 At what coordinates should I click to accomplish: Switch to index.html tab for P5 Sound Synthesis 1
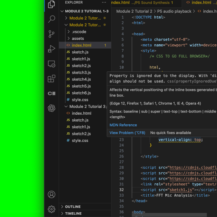[146, 2]
